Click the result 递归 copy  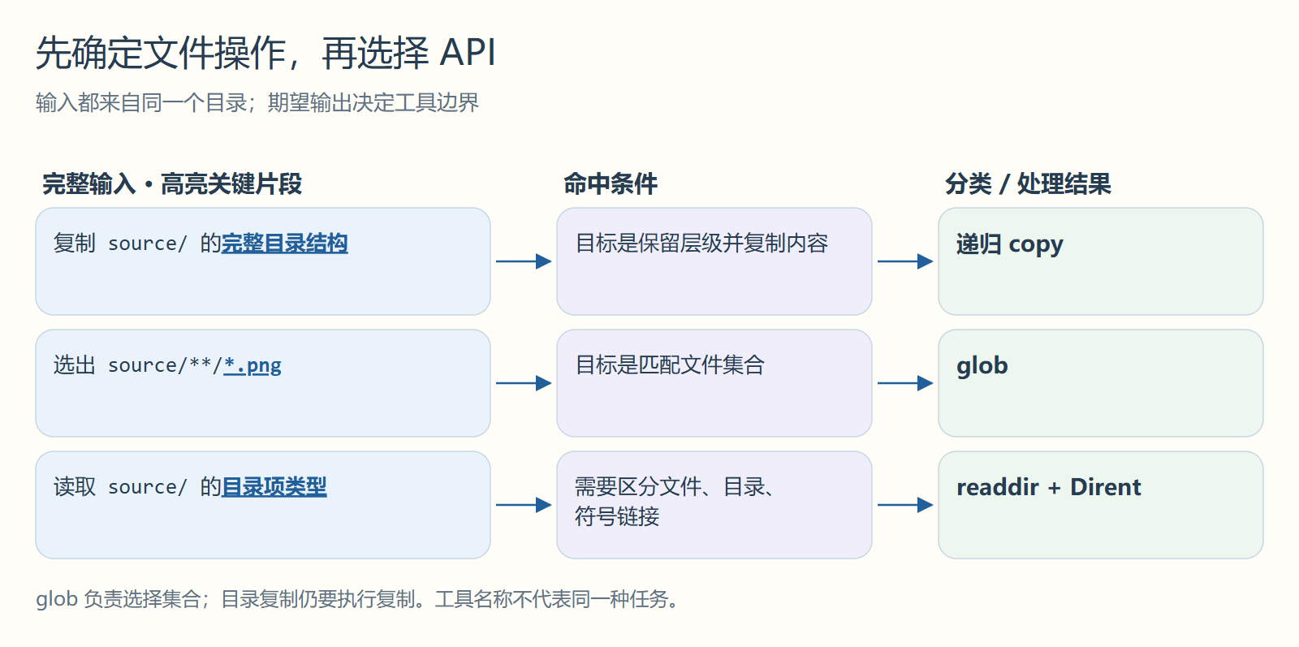[x=1010, y=244]
